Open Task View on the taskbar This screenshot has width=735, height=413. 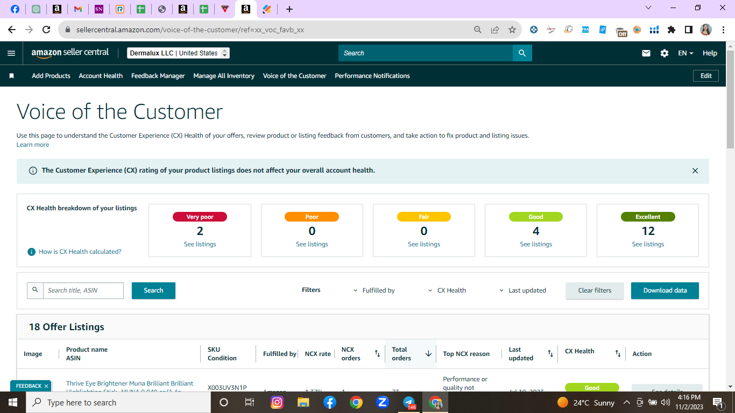tap(250, 402)
